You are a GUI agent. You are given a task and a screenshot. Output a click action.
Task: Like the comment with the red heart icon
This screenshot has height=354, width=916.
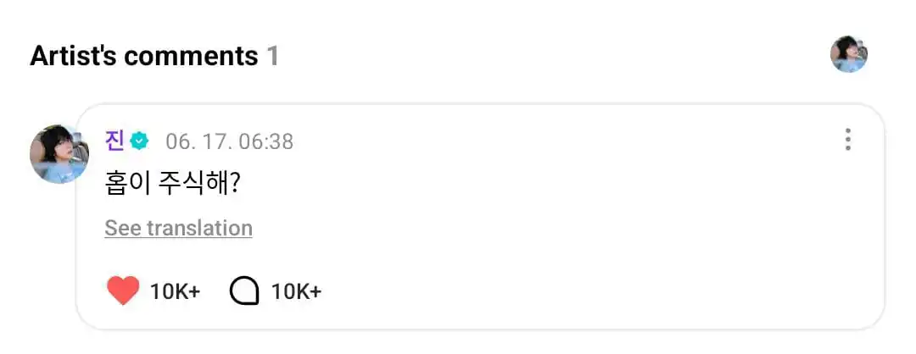click(x=123, y=290)
